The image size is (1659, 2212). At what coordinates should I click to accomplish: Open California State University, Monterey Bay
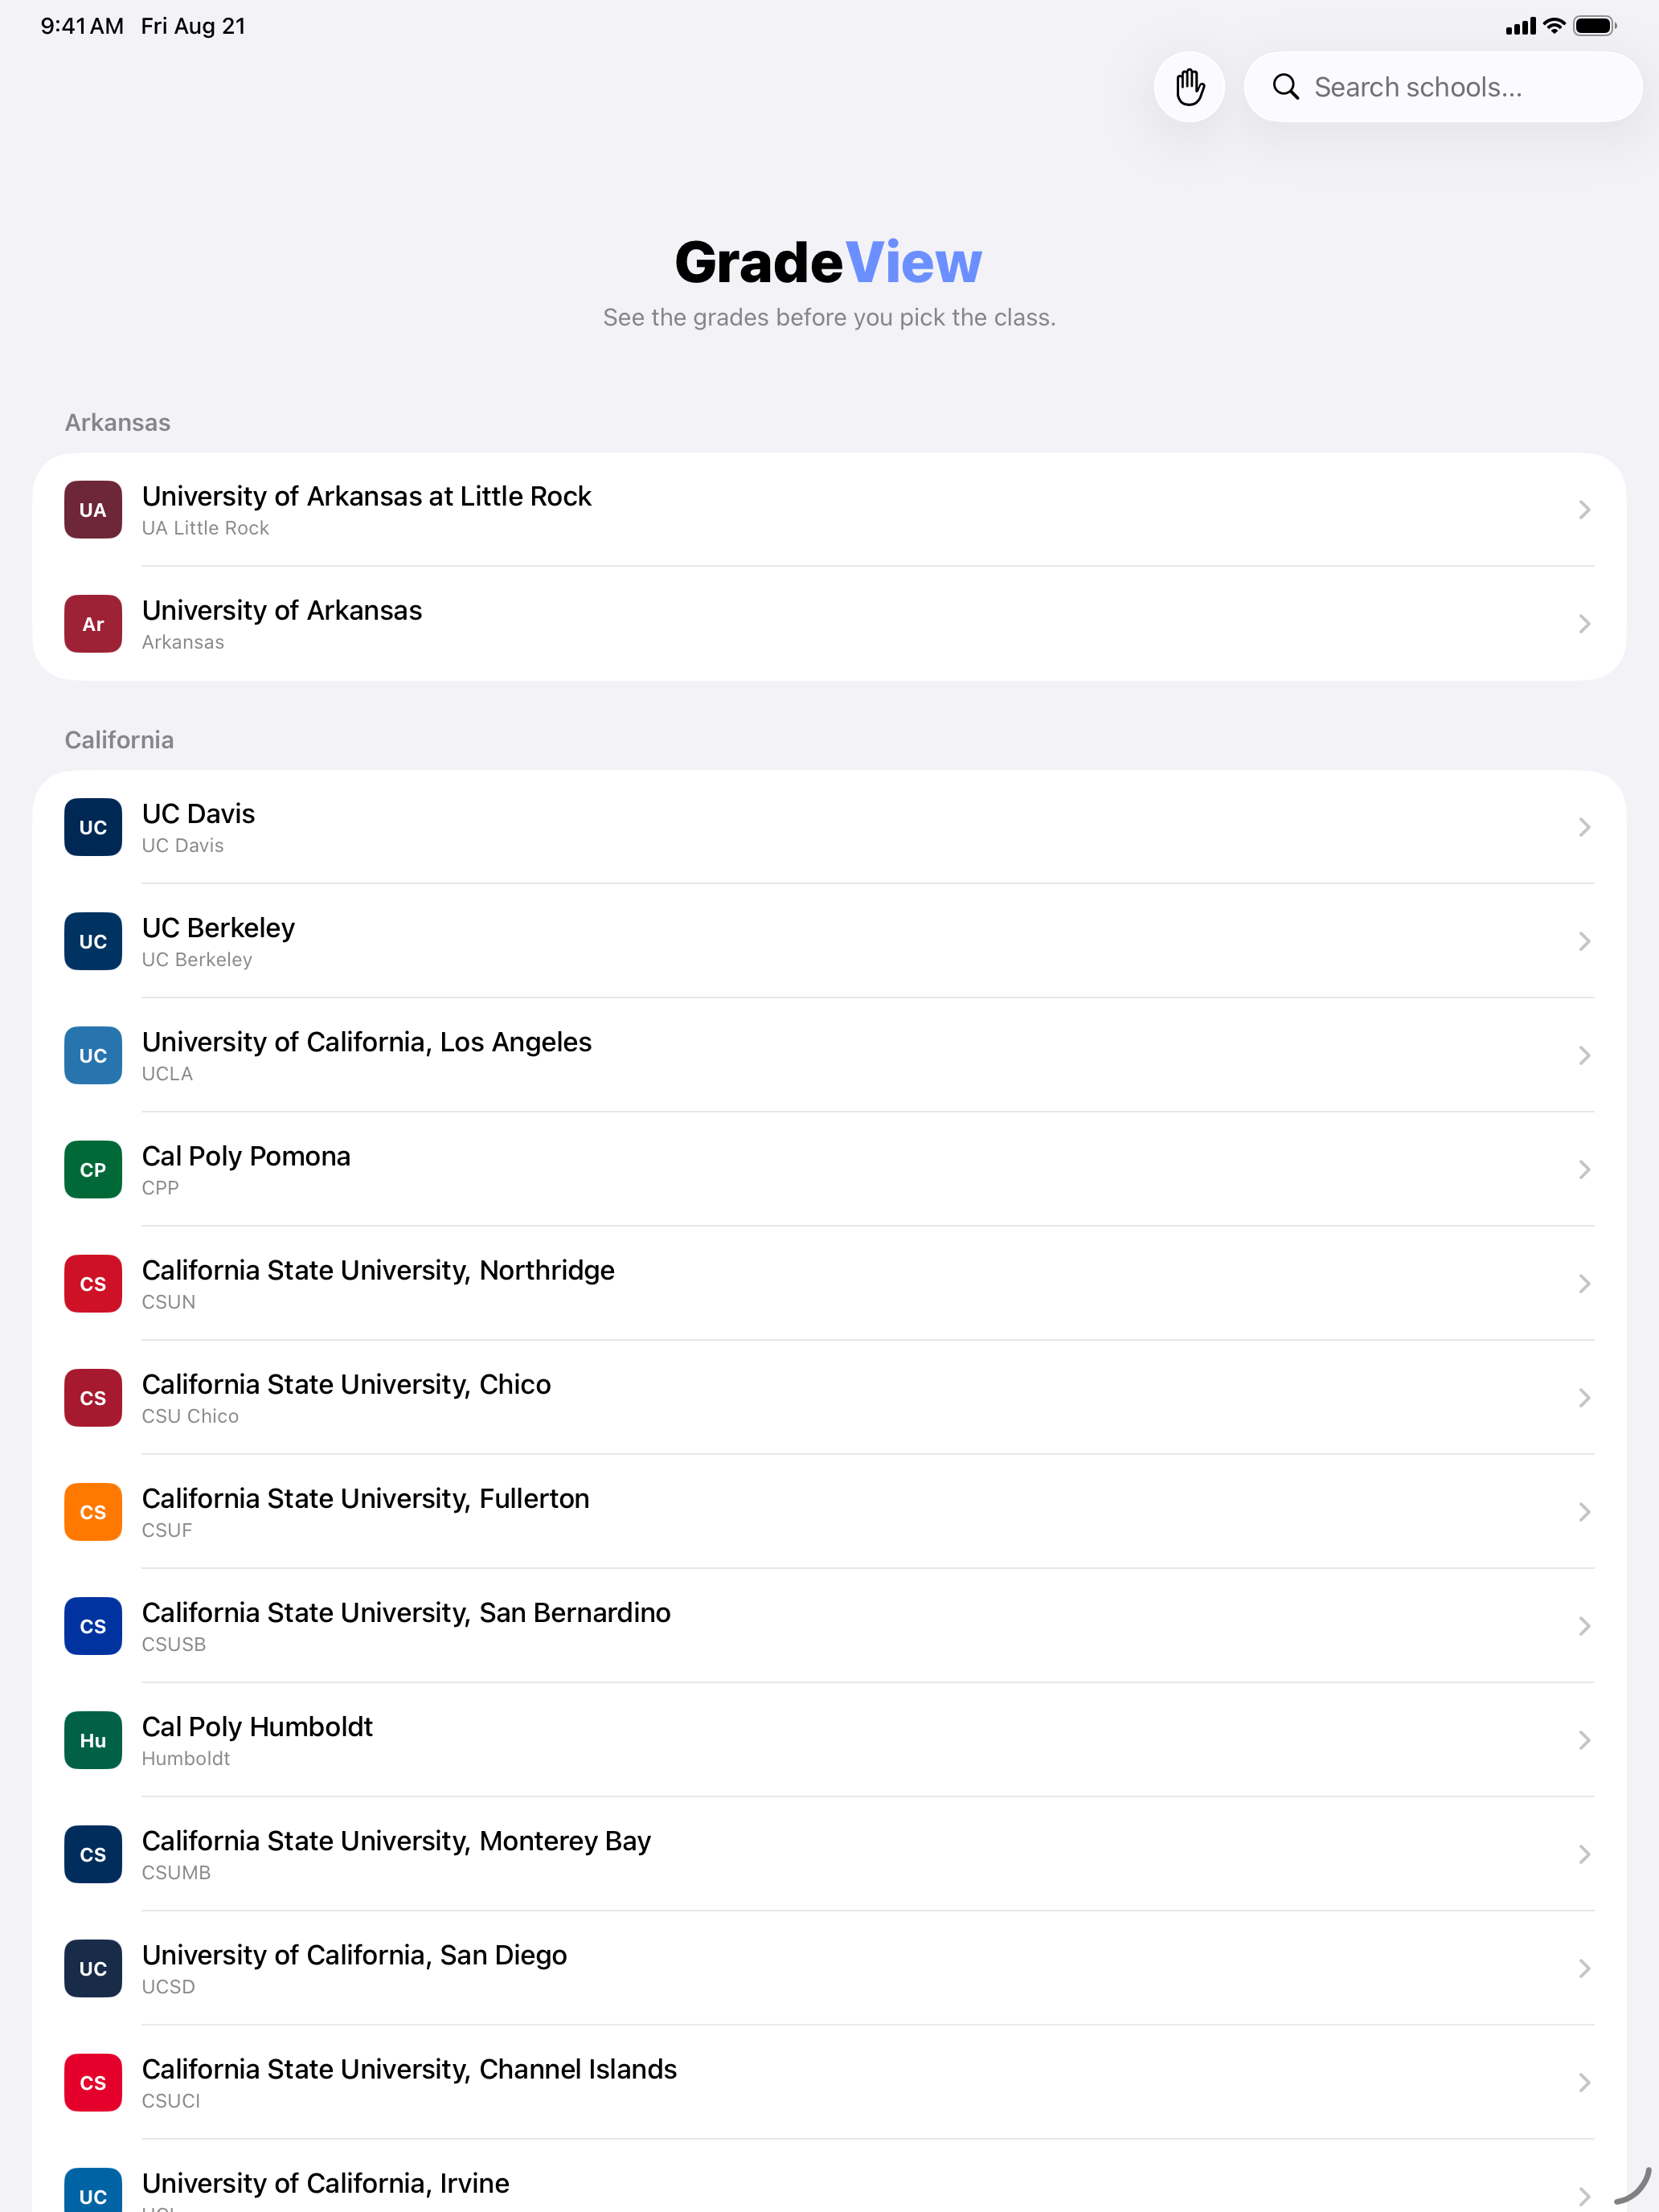(x=829, y=1854)
